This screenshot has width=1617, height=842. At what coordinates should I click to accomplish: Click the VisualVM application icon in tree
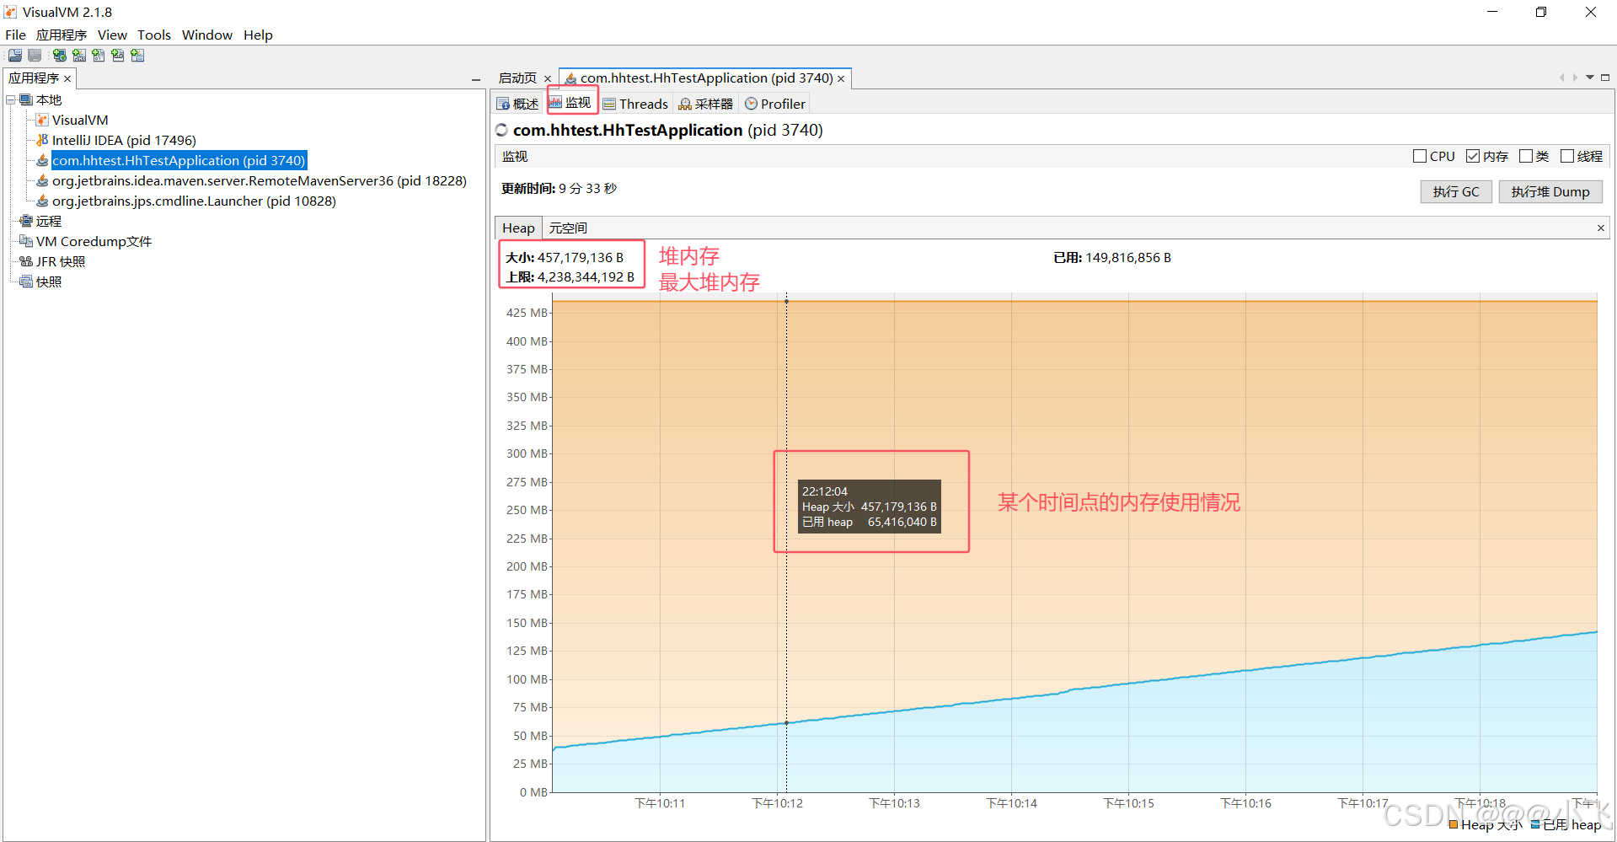pyautogui.click(x=42, y=121)
